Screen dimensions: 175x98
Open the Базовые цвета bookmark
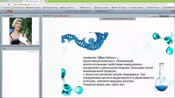coord(34,8)
